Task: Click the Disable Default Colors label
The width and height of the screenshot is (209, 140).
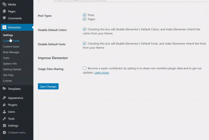Action: point(52,30)
